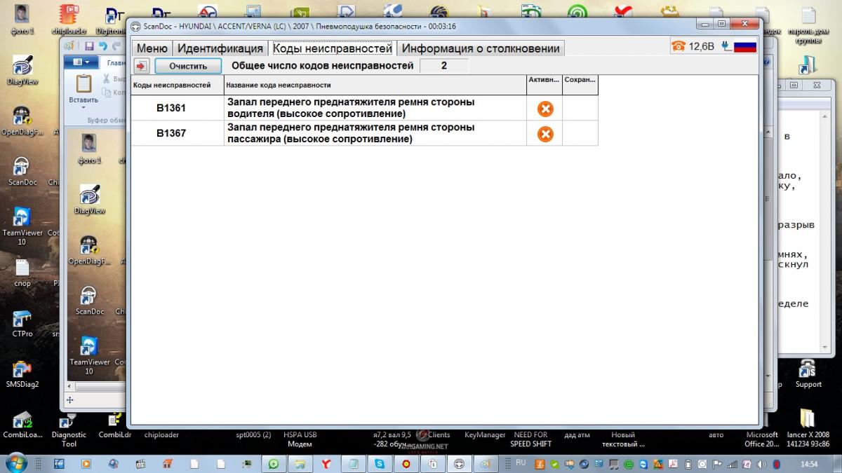Clear fault codes with the Очистить button
The width and height of the screenshot is (842, 473).
click(x=188, y=66)
